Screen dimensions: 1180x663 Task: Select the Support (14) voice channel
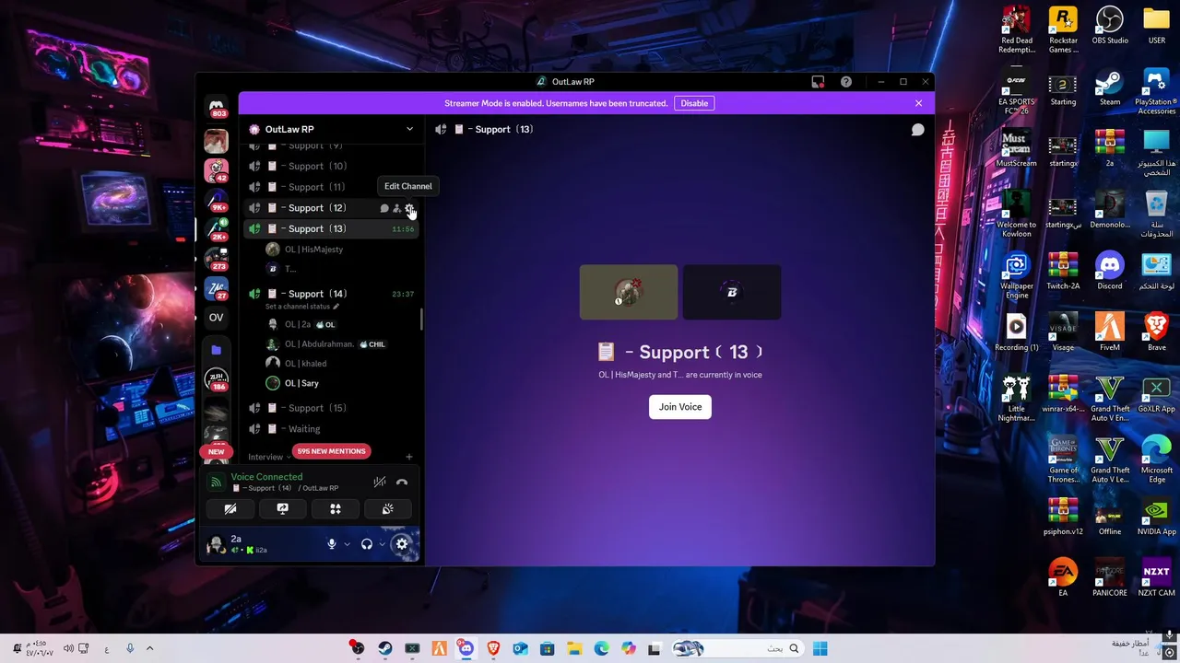[x=332, y=294]
